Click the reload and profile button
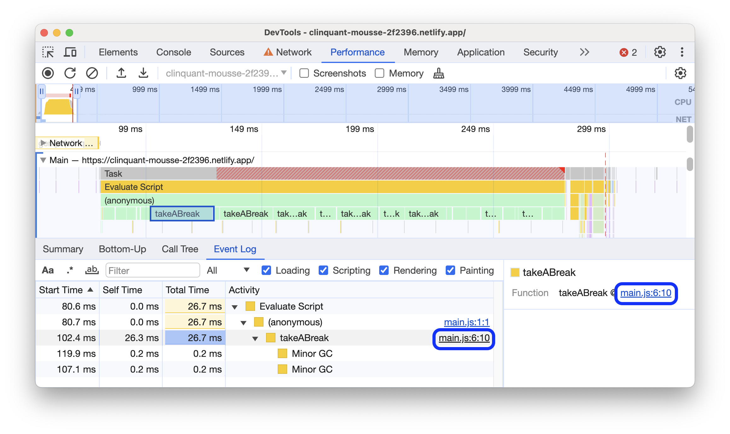Viewport: 730px width, 434px height. (70, 72)
